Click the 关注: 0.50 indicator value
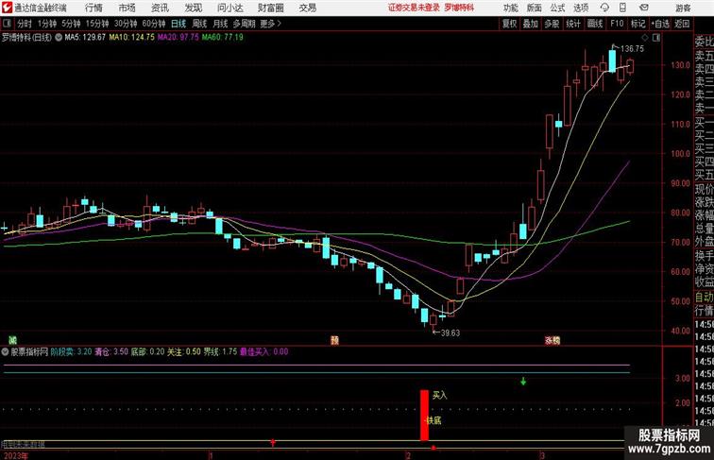Viewport: 714px width, 460px height. [183, 351]
